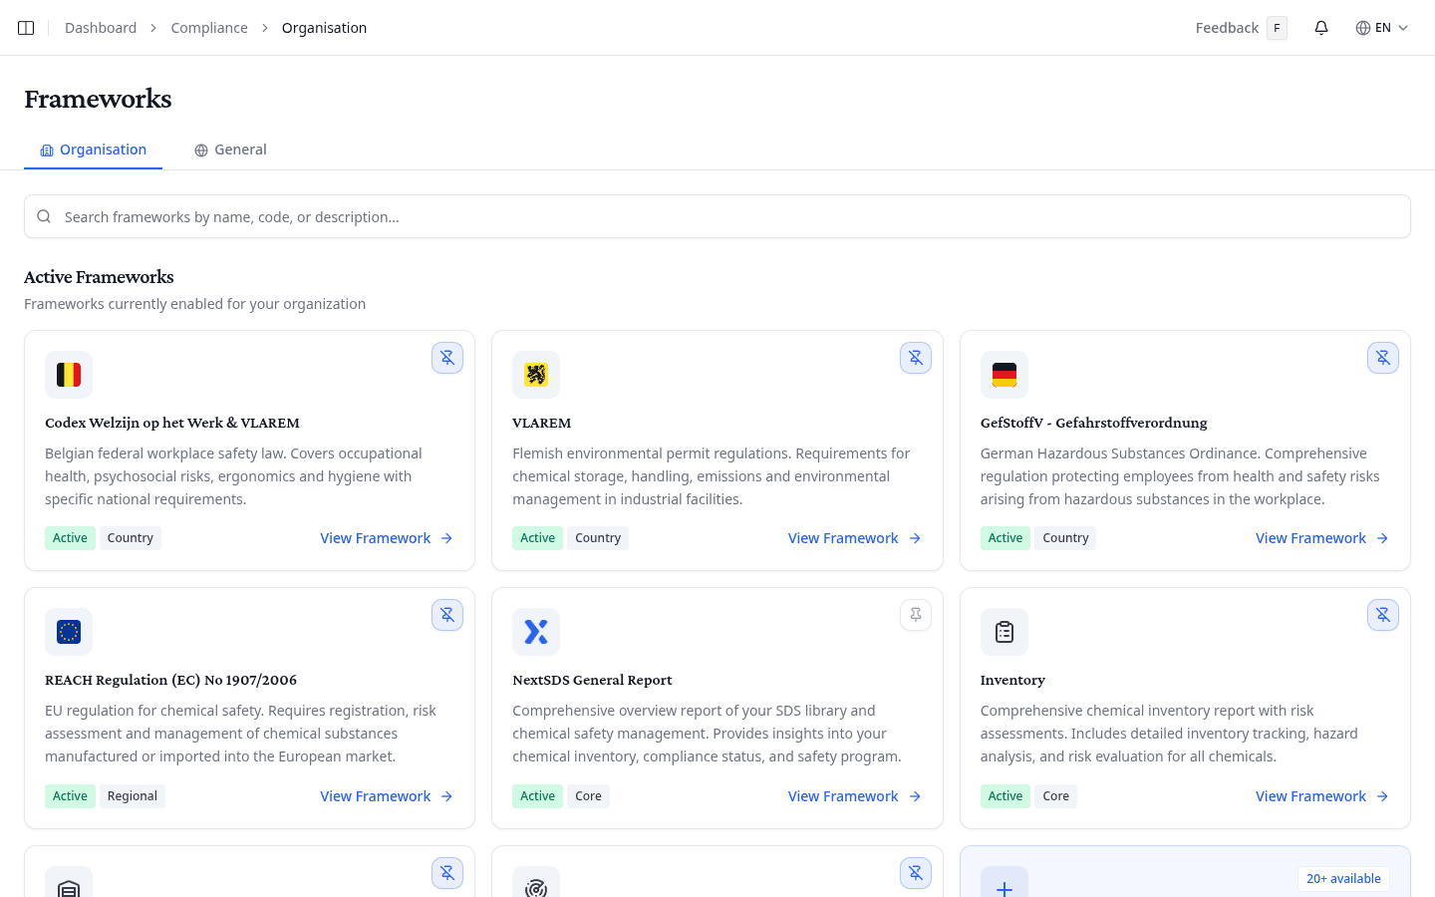Click the Country tag on Codex card
The height and width of the screenshot is (897, 1435).
click(131, 538)
